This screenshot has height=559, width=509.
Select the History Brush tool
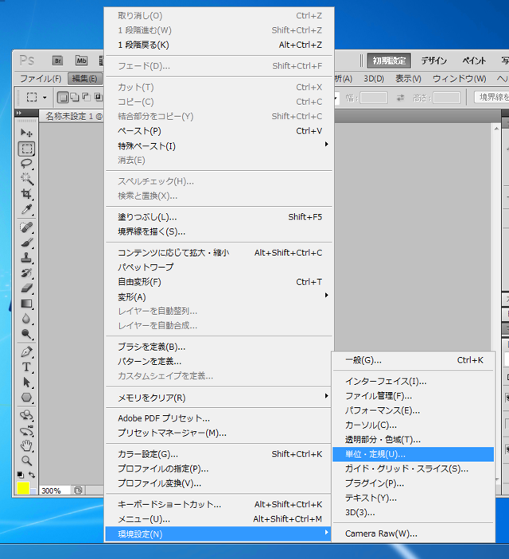tap(26, 273)
